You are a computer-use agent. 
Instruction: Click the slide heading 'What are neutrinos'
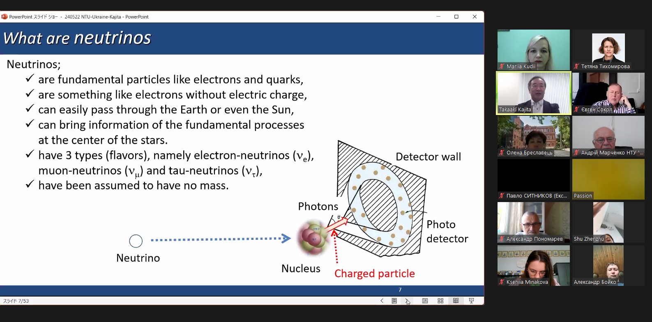coord(77,38)
